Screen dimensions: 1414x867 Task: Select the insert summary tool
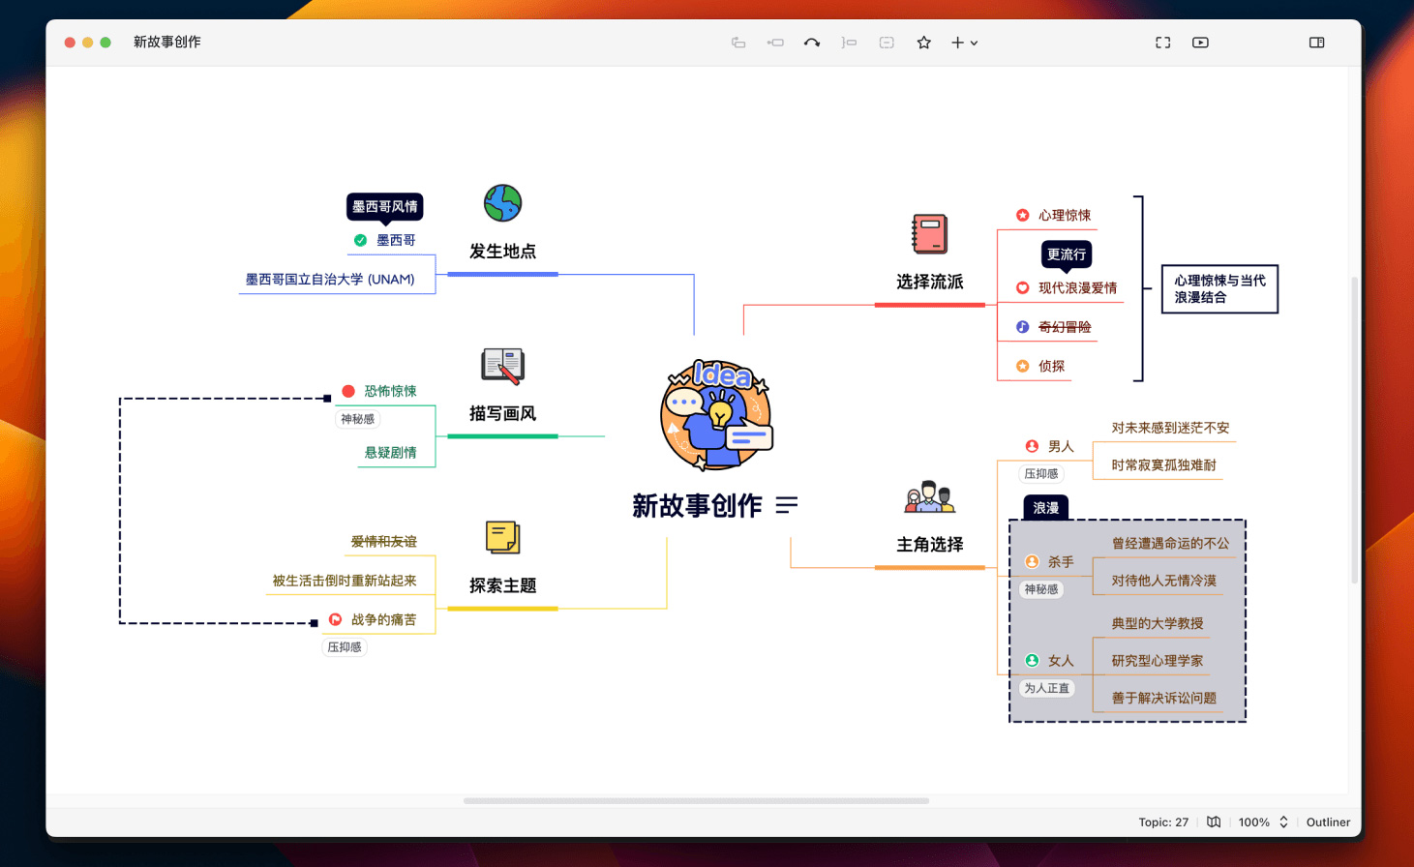point(849,43)
